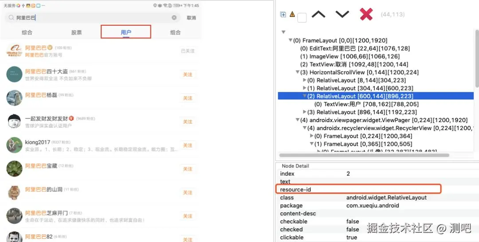Viewport: 479px width, 242px height.
Task: Go to previous node with up chevron
Action: [318, 14]
